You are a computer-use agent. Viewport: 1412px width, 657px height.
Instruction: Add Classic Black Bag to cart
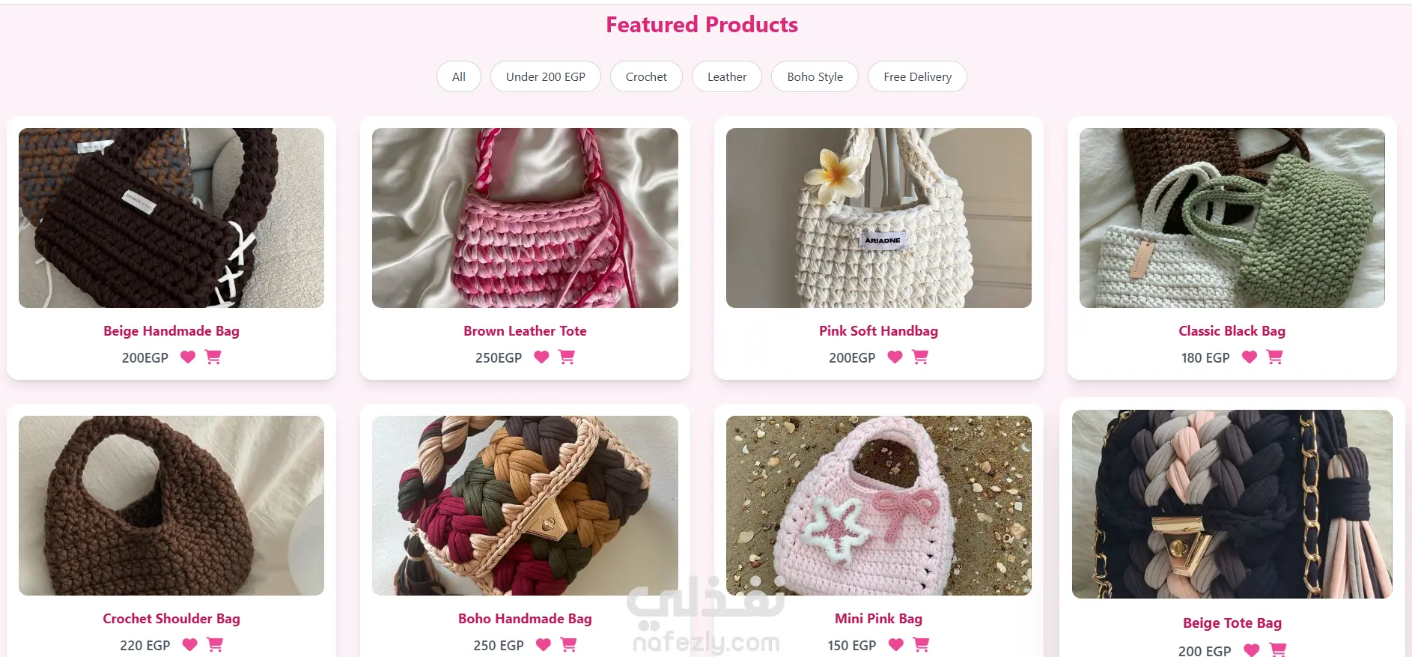tap(1274, 357)
